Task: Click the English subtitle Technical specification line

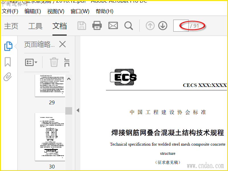Action: [168, 144]
